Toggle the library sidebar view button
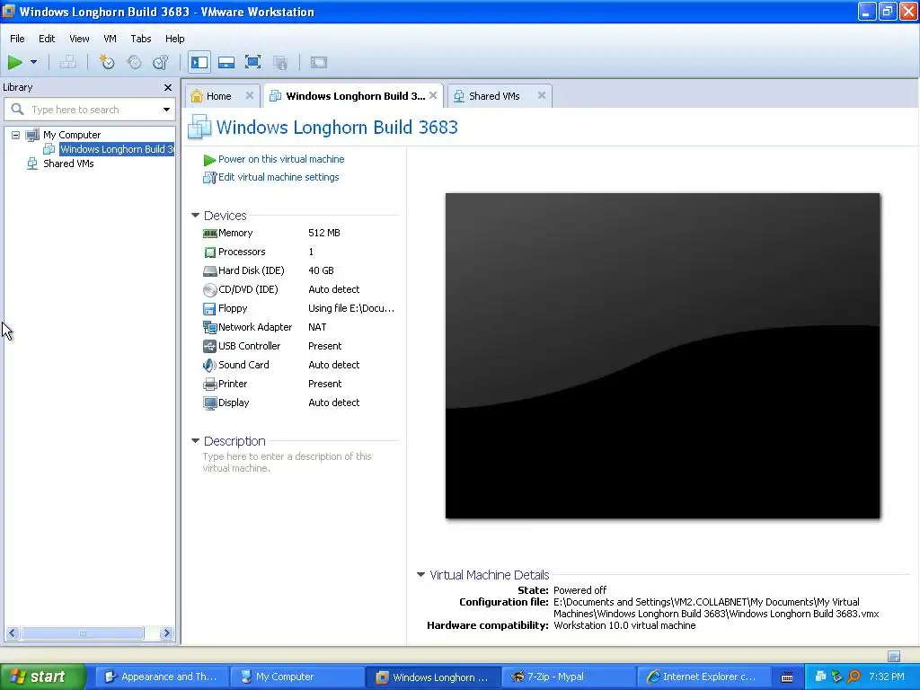The height and width of the screenshot is (690, 920). [x=199, y=62]
